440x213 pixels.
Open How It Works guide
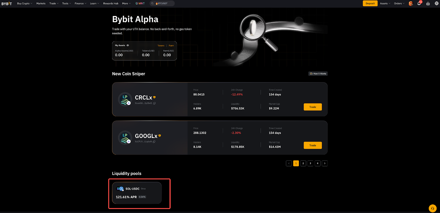(x=318, y=74)
